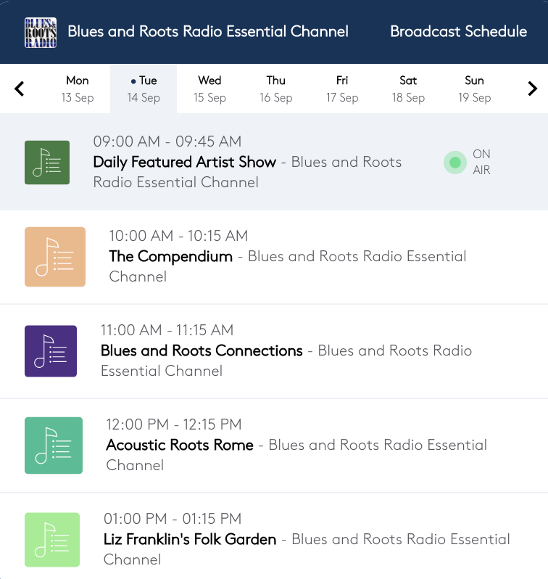Image resolution: width=548 pixels, height=579 pixels.
Task: Click the Daily Featured Artist Show green icon
Action: [x=47, y=163]
